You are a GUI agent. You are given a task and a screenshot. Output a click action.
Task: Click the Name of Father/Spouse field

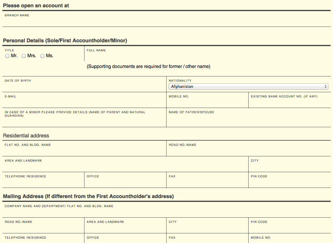coord(248,120)
